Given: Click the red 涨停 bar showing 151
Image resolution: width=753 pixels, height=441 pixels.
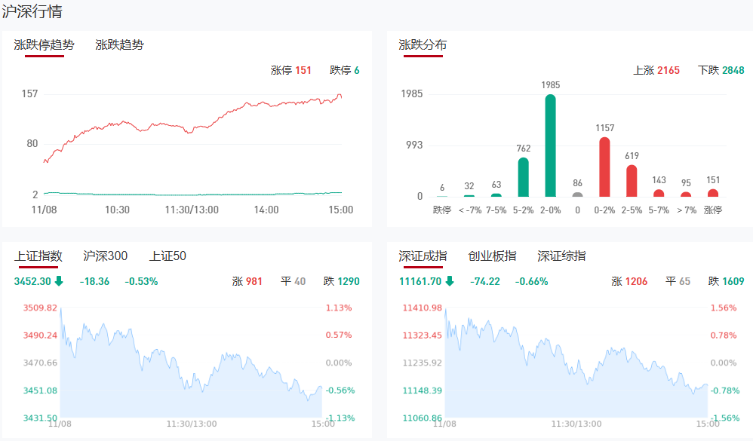Looking at the screenshot, I should 713,193.
